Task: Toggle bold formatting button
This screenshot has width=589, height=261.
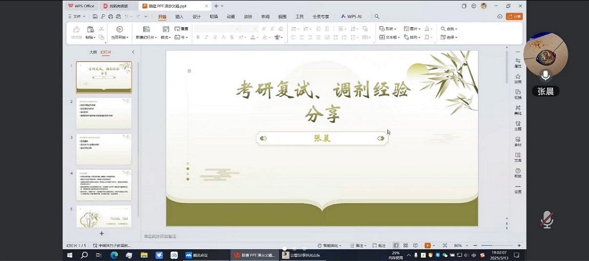Action: [x=198, y=38]
